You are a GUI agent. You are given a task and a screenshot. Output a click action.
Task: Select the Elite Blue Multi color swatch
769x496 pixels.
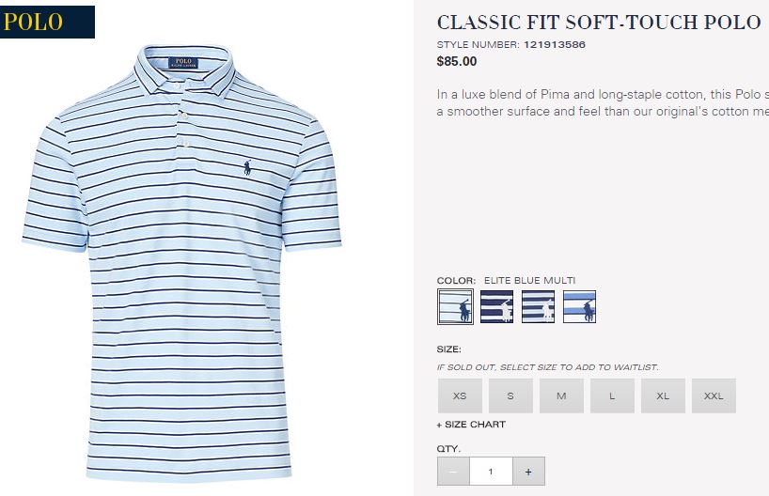[455, 307]
